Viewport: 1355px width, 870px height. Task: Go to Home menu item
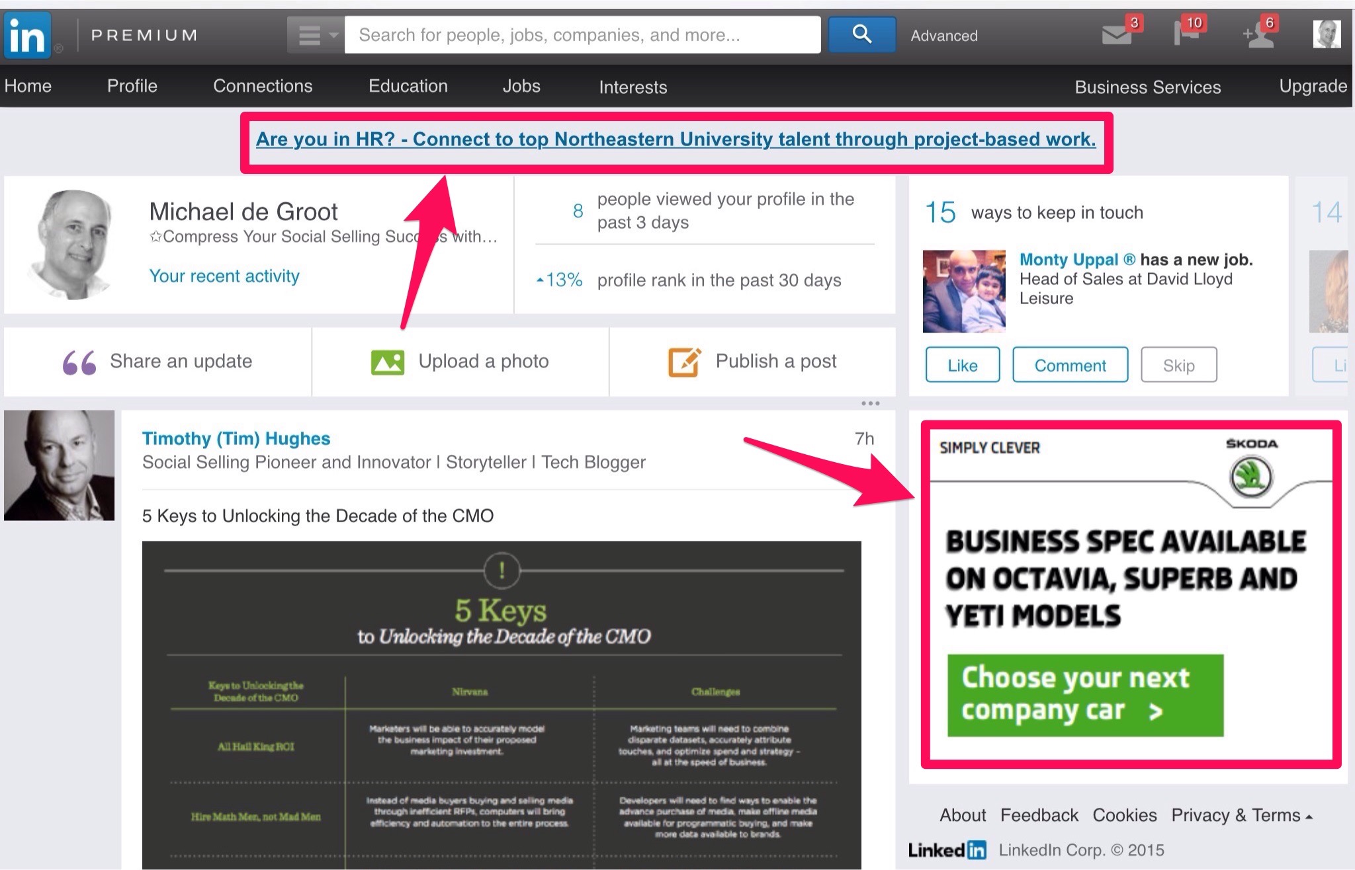(28, 86)
